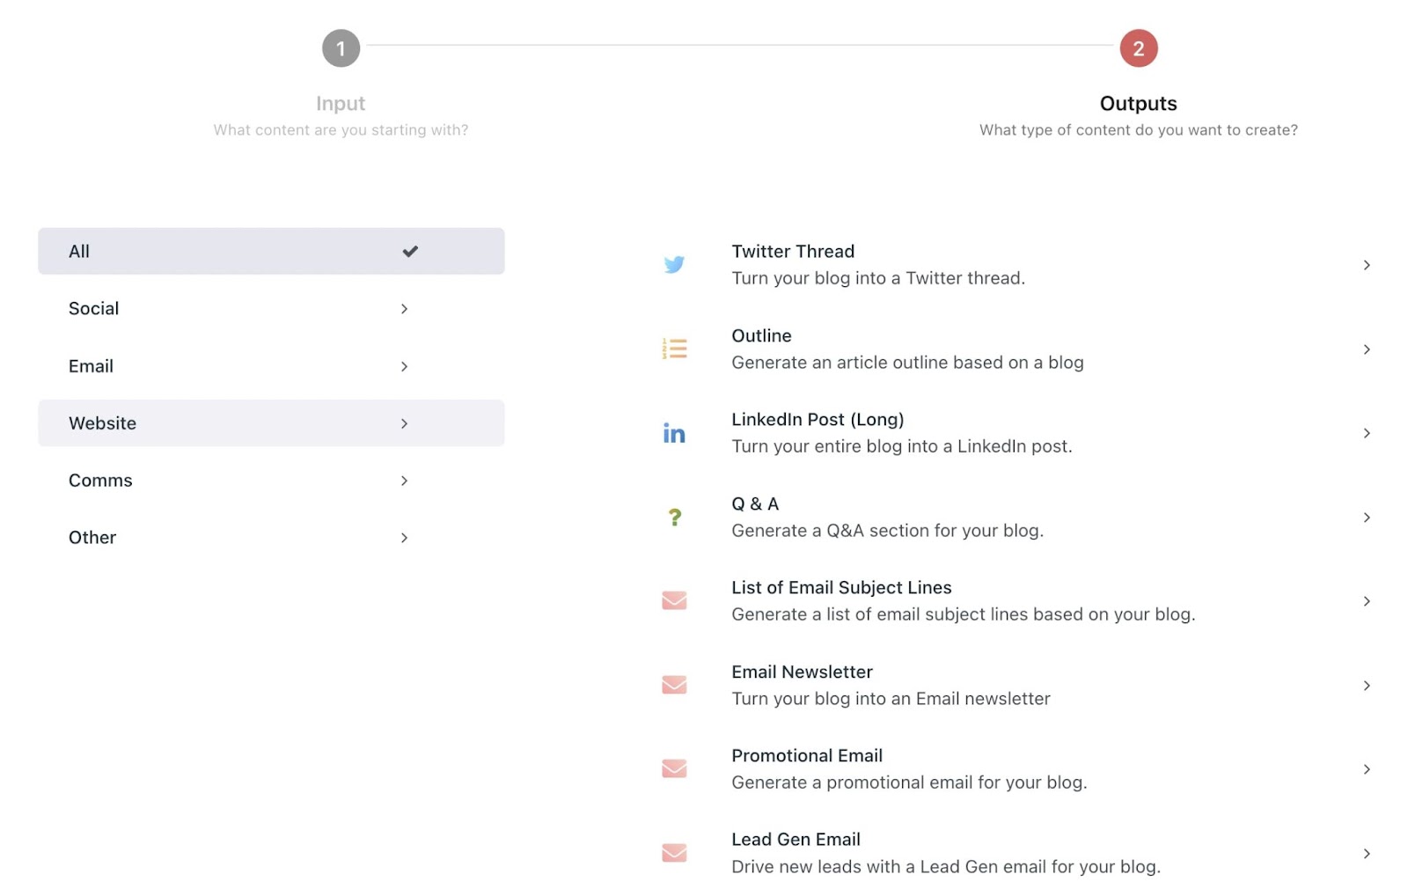
Task: Click the Twitter bird icon
Action: coord(674,265)
